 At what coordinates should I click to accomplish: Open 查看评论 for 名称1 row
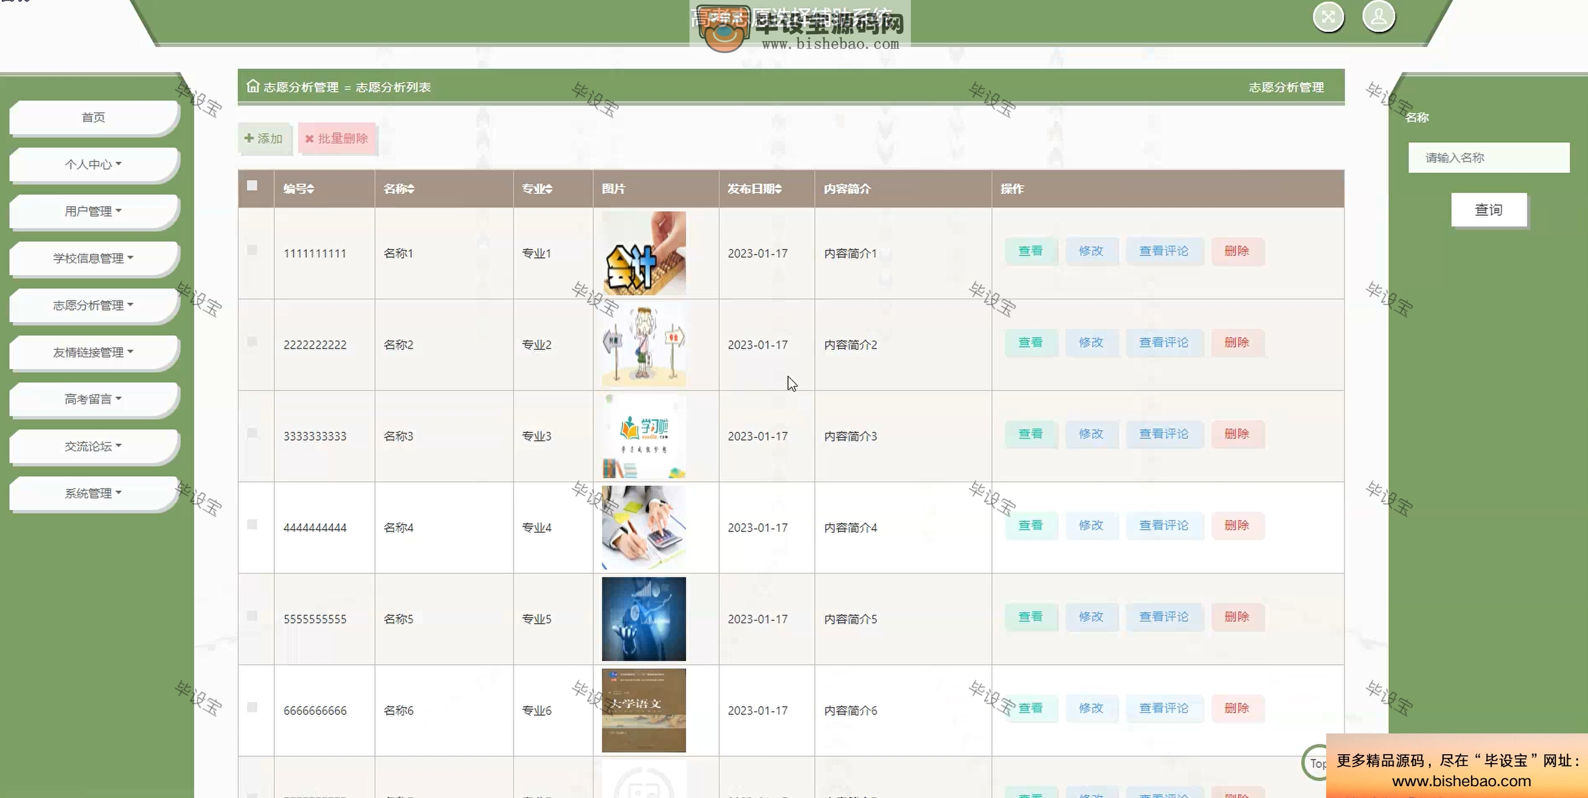(1164, 251)
